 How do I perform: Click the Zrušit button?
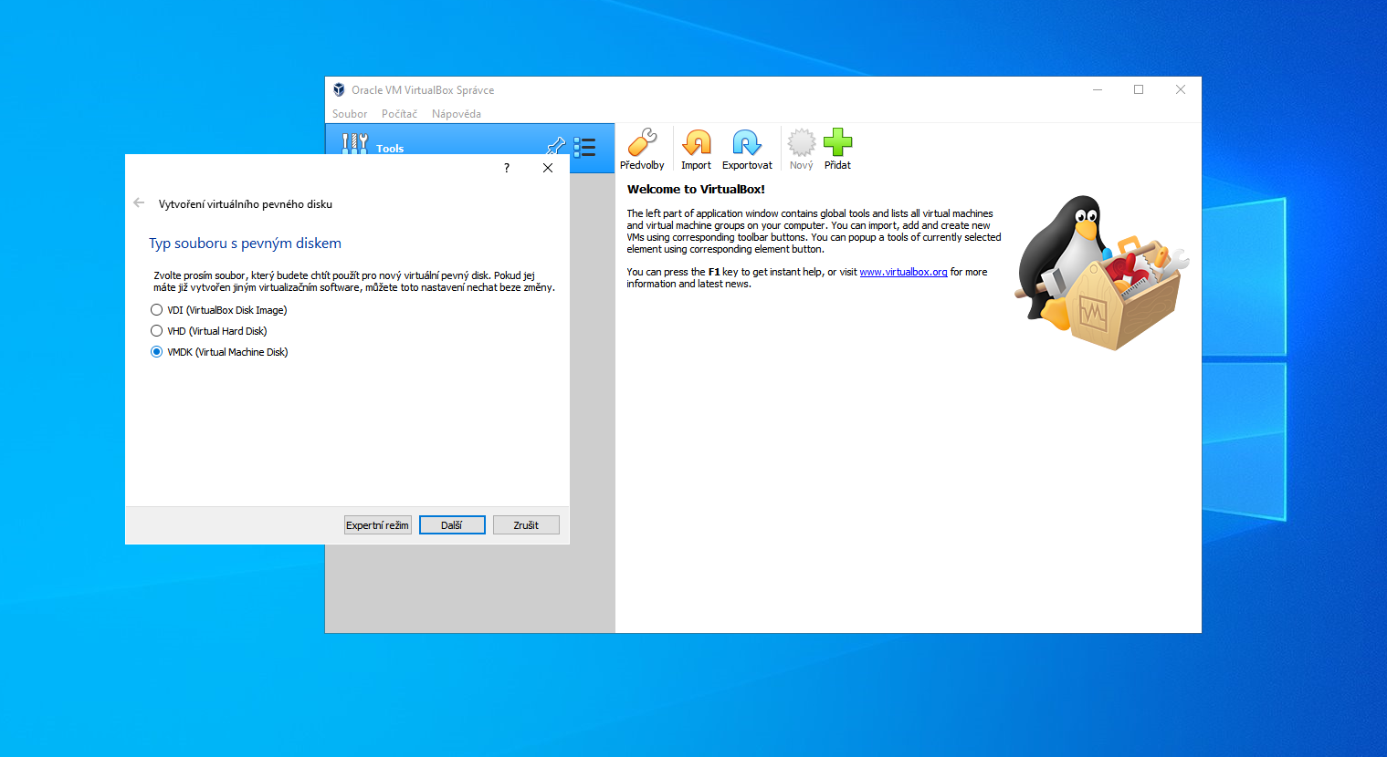pyautogui.click(x=526, y=525)
